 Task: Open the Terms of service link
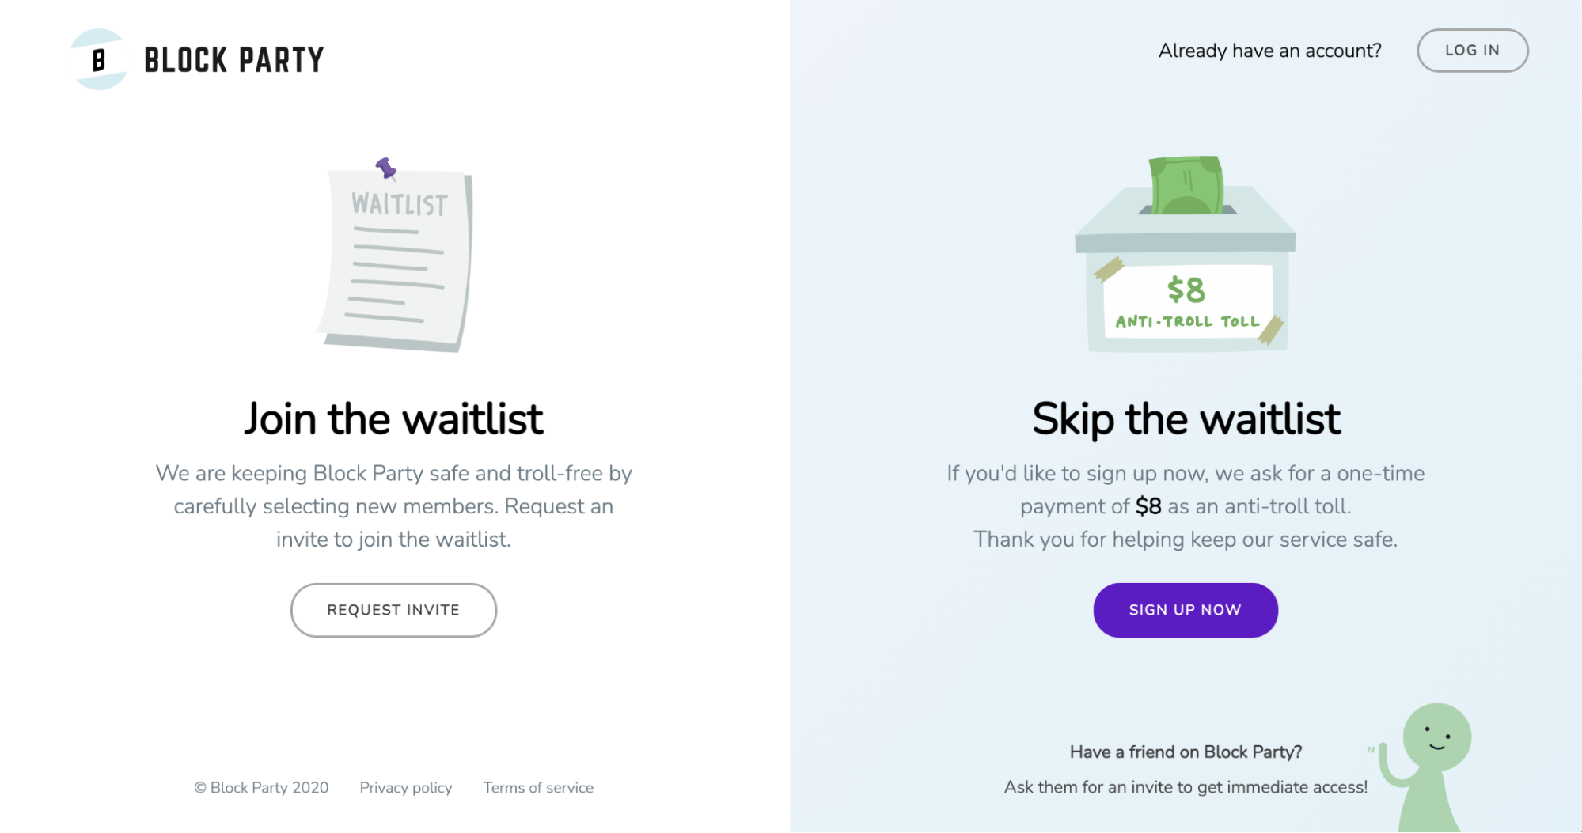pyautogui.click(x=538, y=788)
